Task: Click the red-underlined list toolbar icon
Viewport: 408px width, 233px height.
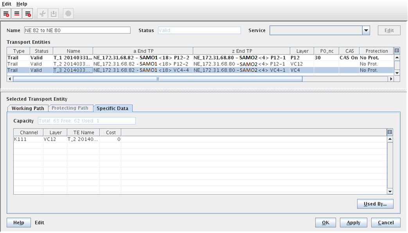Action: click(17, 14)
